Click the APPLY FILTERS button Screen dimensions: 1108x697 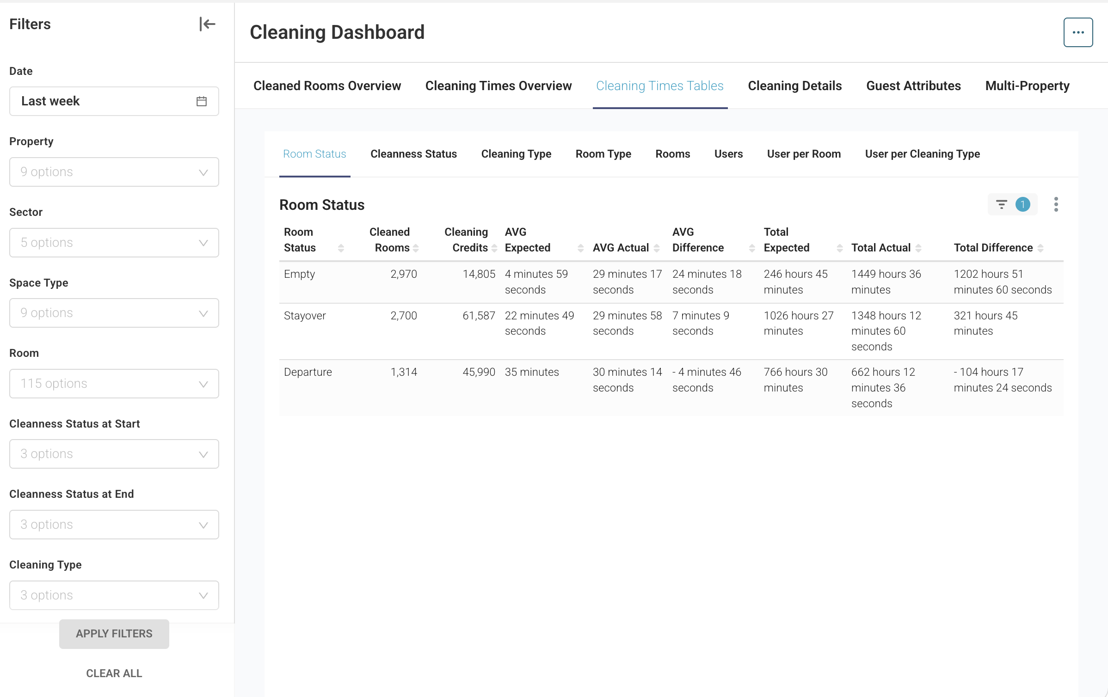pos(114,634)
